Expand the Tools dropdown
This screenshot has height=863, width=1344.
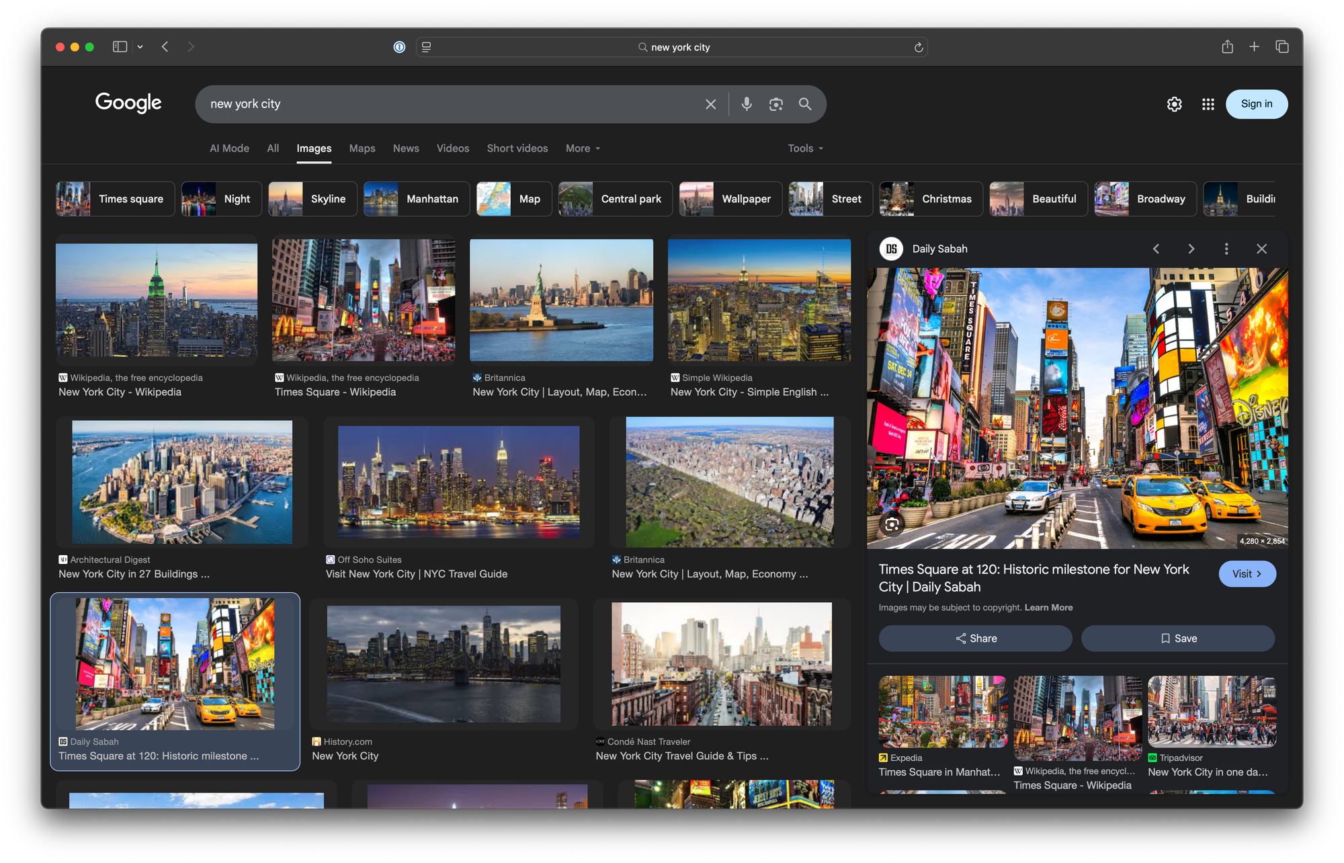pyautogui.click(x=805, y=149)
